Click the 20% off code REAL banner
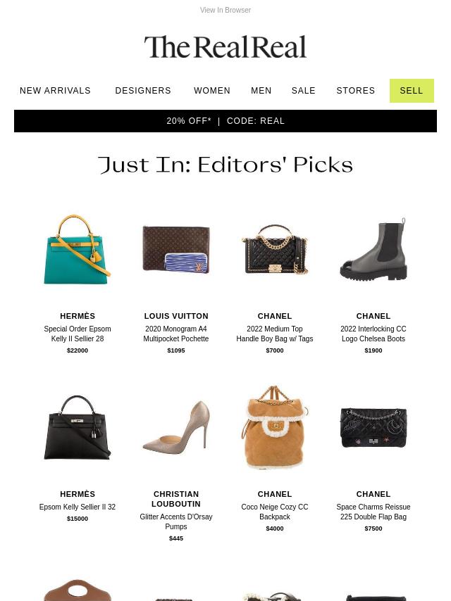 pyautogui.click(x=225, y=121)
